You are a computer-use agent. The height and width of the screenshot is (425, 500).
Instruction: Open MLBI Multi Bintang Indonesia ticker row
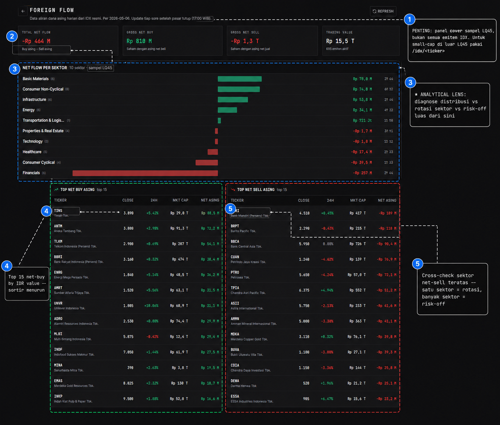[136, 336]
